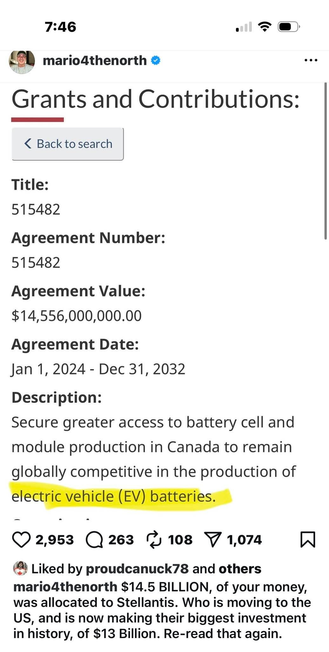Open comments via speech bubble icon
329x652 pixels.
click(x=94, y=540)
